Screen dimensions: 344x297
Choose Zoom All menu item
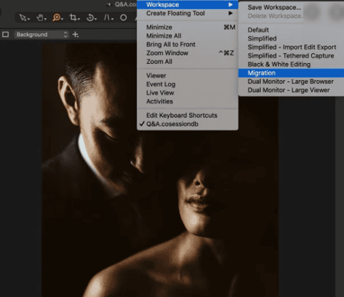click(187, 62)
